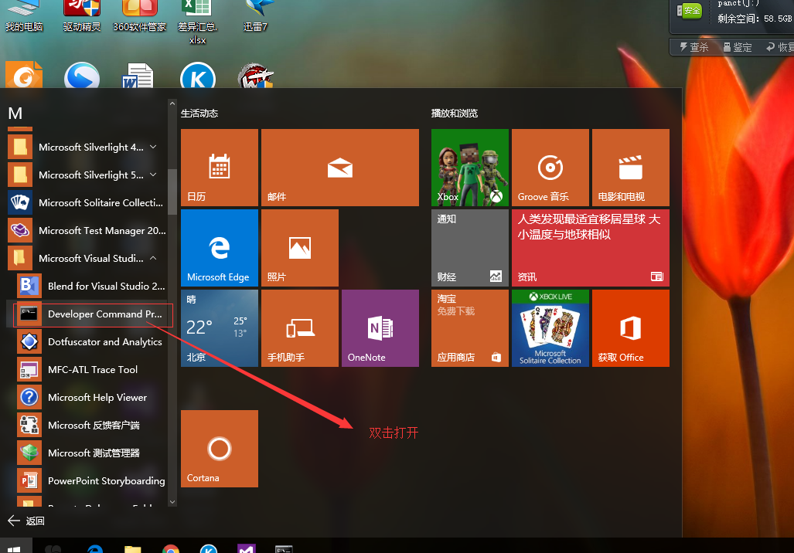Click the 返回 back button
Viewport: 794px width, 553px height.
tap(27, 521)
